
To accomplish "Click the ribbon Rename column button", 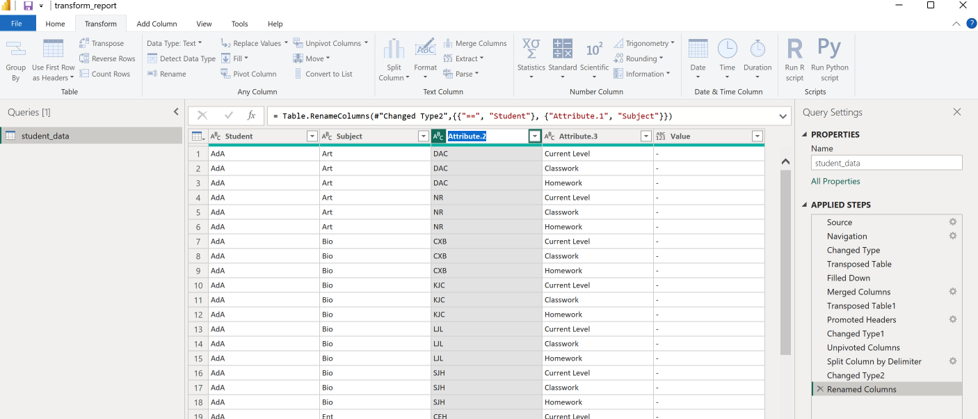I will (166, 74).
